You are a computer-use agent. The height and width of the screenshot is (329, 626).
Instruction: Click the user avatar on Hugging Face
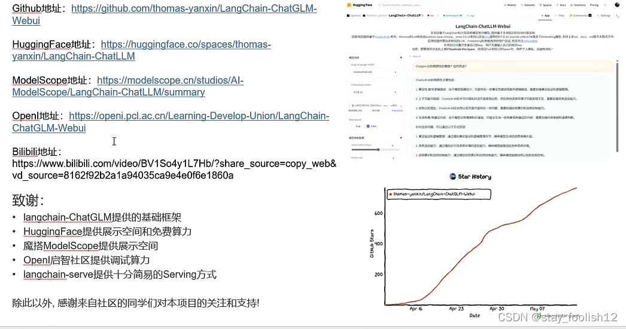(617, 5)
